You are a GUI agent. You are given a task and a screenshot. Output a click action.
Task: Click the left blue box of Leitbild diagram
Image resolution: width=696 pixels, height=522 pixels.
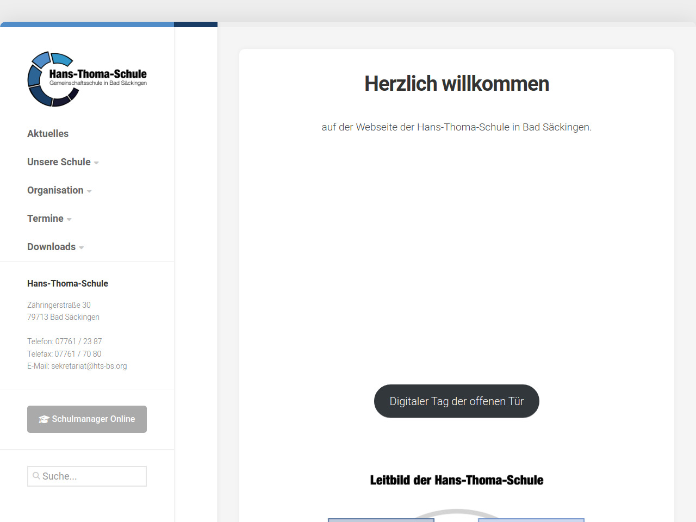(x=381, y=520)
